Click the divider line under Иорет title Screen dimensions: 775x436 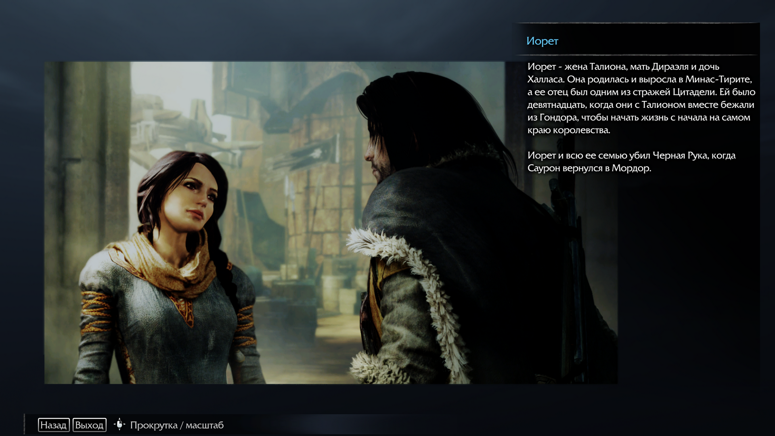636,55
